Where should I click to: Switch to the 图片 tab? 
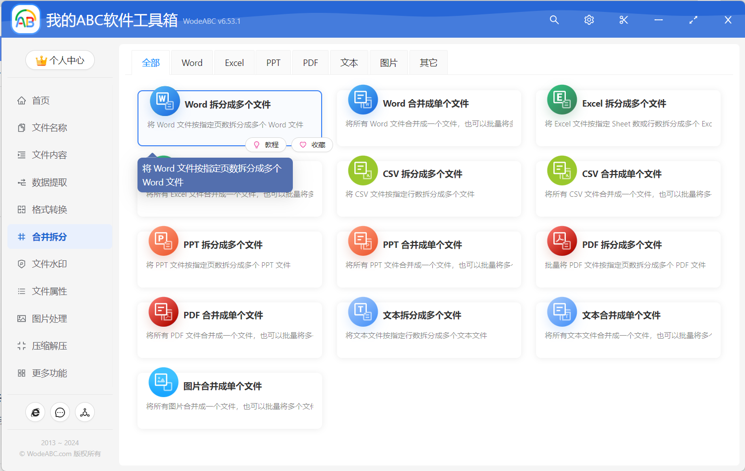tap(389, 62)
